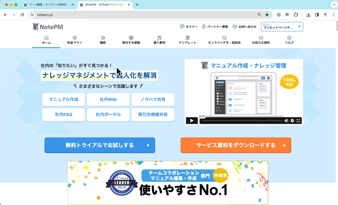This screenshot has height=205, width=338.
Task: Click the video progress bar
Action: (242, 121)
